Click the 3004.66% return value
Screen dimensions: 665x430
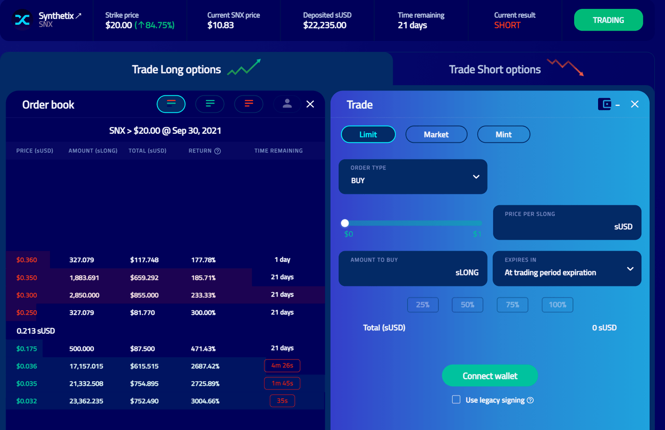[205, 401]
